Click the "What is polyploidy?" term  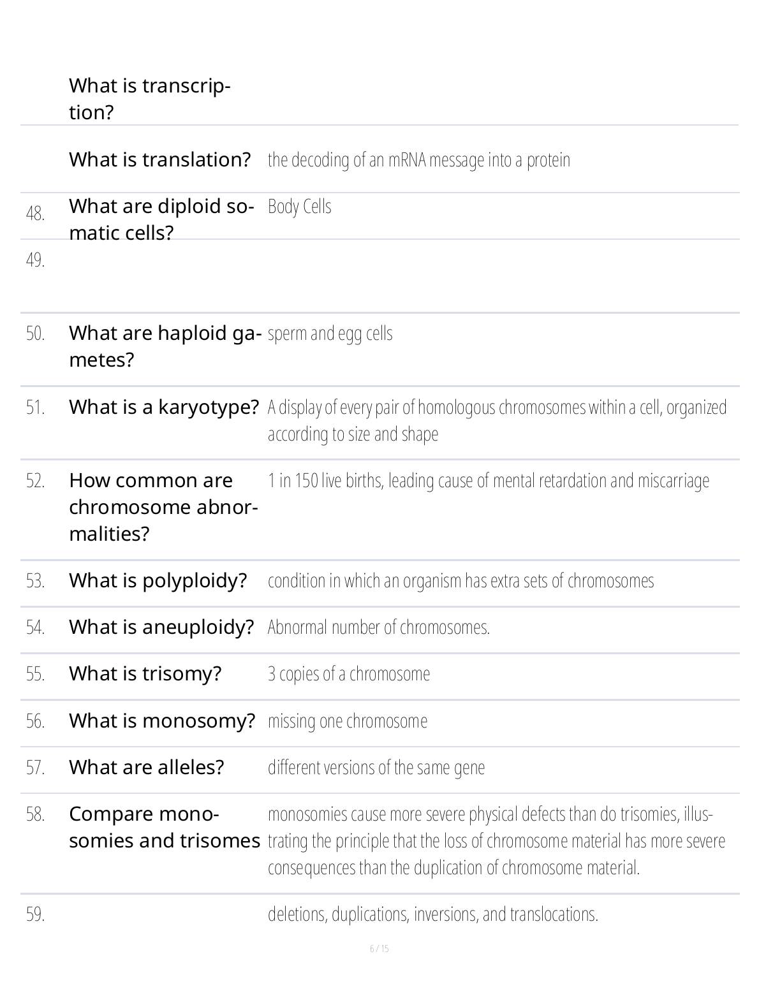point(158,580)
